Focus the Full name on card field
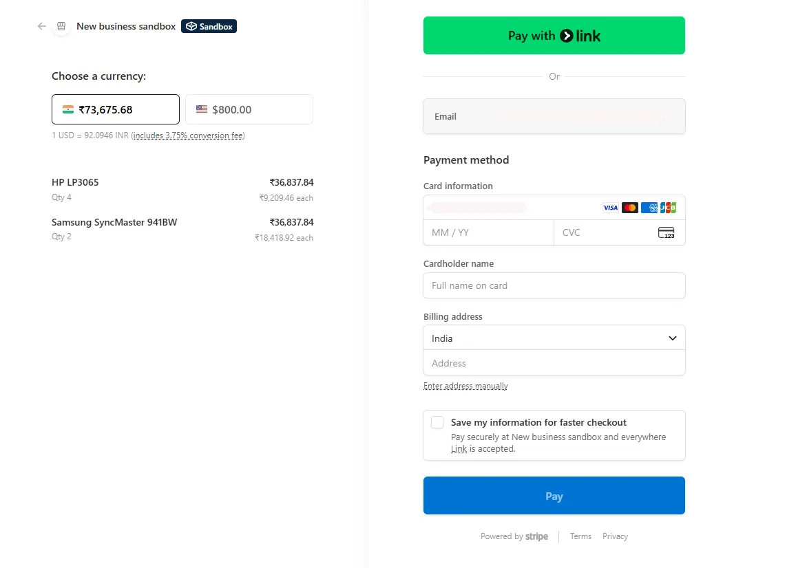Viewport: 807px width, 568px height. [554, 285]
